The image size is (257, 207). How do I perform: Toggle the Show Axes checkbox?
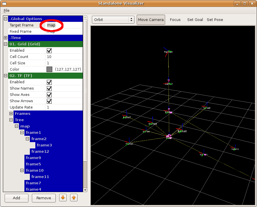point(49,95)
